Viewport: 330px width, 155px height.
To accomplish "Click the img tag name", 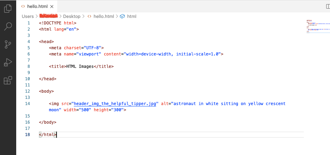I will click(x=55, y=104).
